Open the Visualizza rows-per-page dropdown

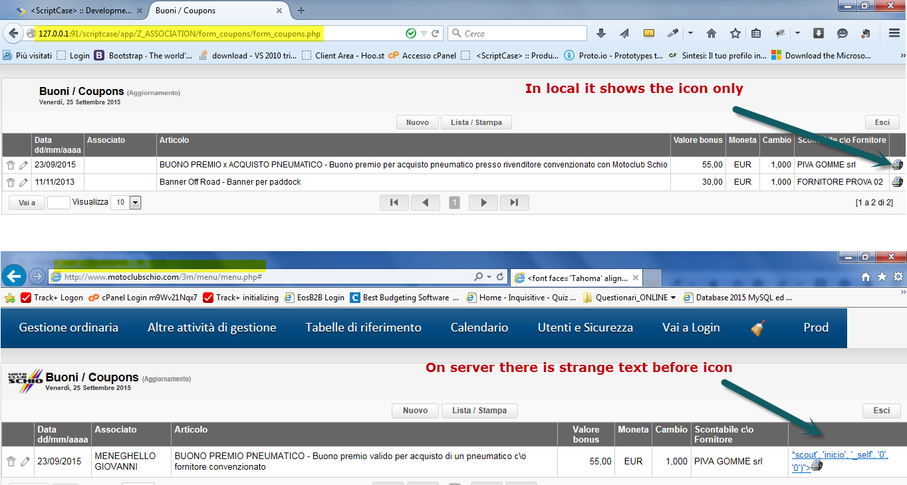click(x=136, y=203)
